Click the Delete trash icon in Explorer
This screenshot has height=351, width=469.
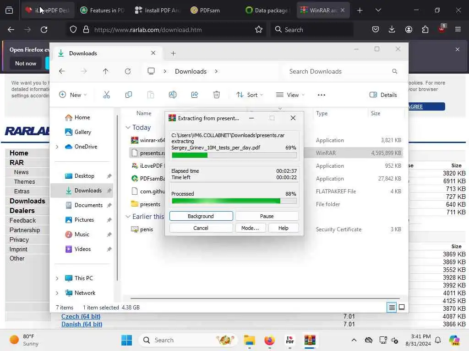[x=217, y=95]
